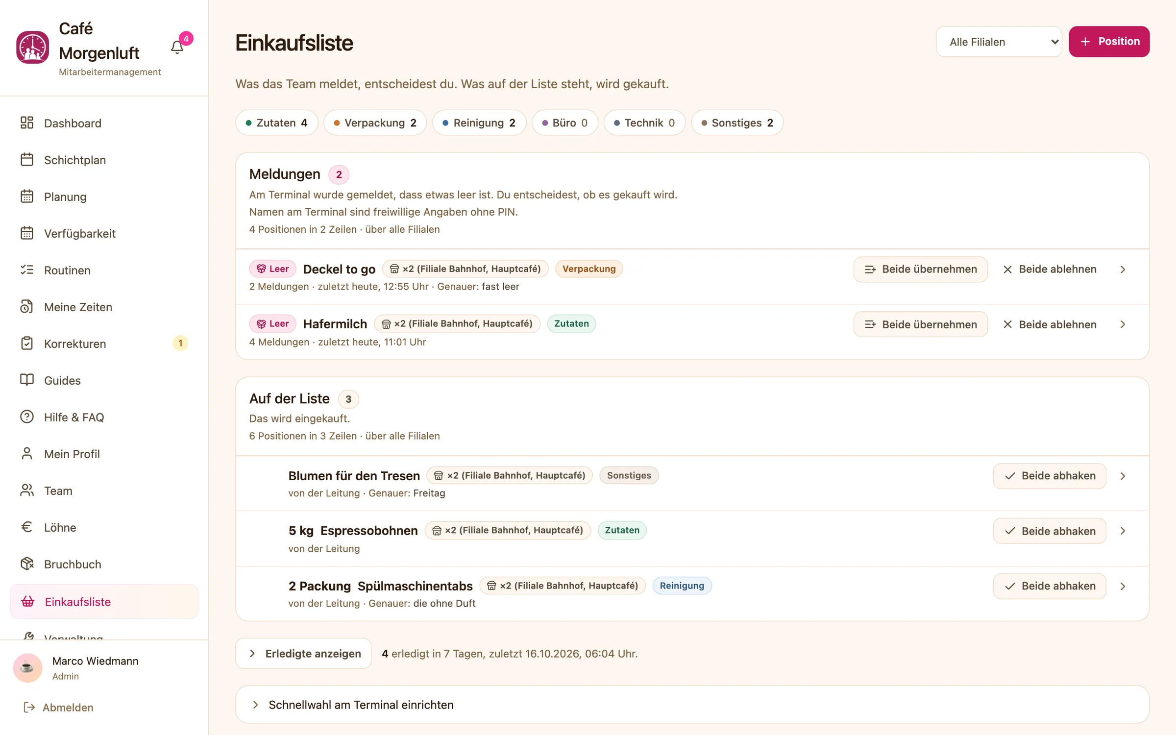Image resolution: width=1176 pixels, height=735 pixels.
Task: Check off both Blumen für den Tresen
Action: point(1050,476)
